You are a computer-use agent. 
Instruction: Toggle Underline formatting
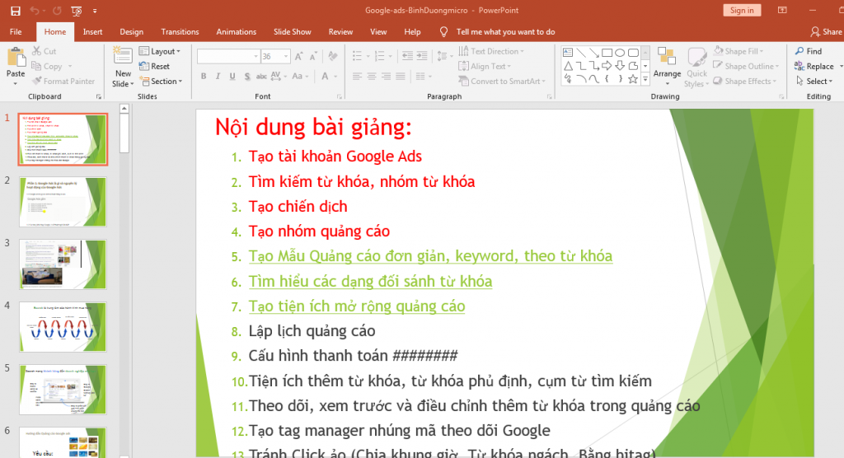232,77
